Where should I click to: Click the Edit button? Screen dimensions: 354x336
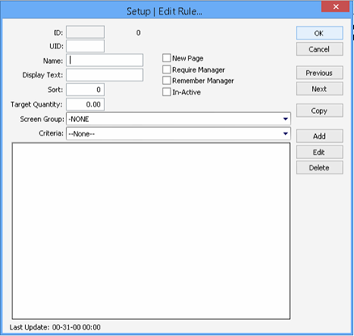[x=319, y=153]
